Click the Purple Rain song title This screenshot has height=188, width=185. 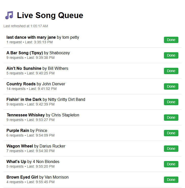click(18, 130)
